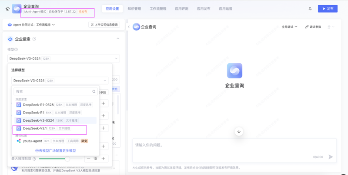Click the model search field
This screenshot has width=348, height=175.
pos(56,91)
